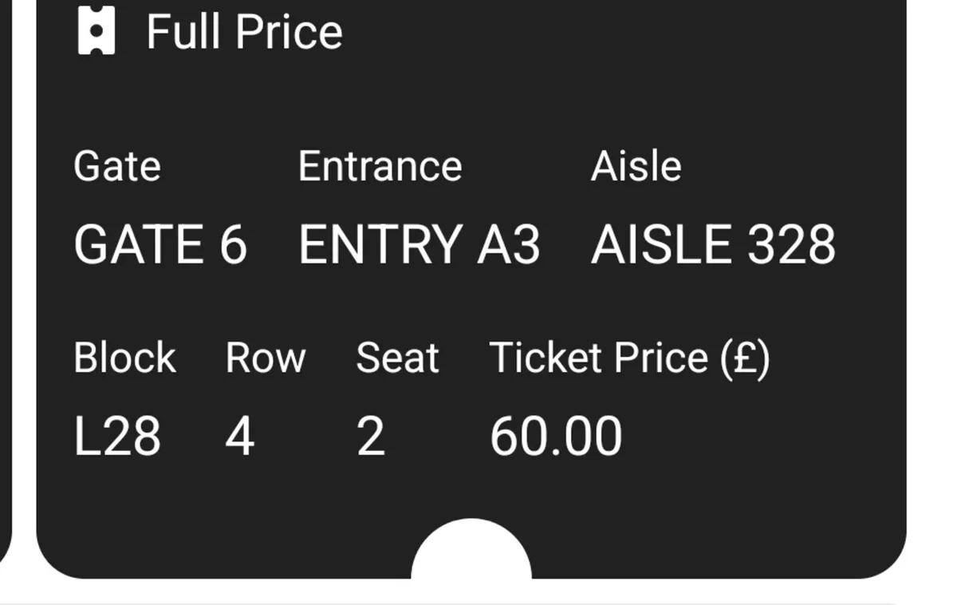Select the Full Price heading
The height and width of the screenshot is (605, 957).
tap(244, 33)
